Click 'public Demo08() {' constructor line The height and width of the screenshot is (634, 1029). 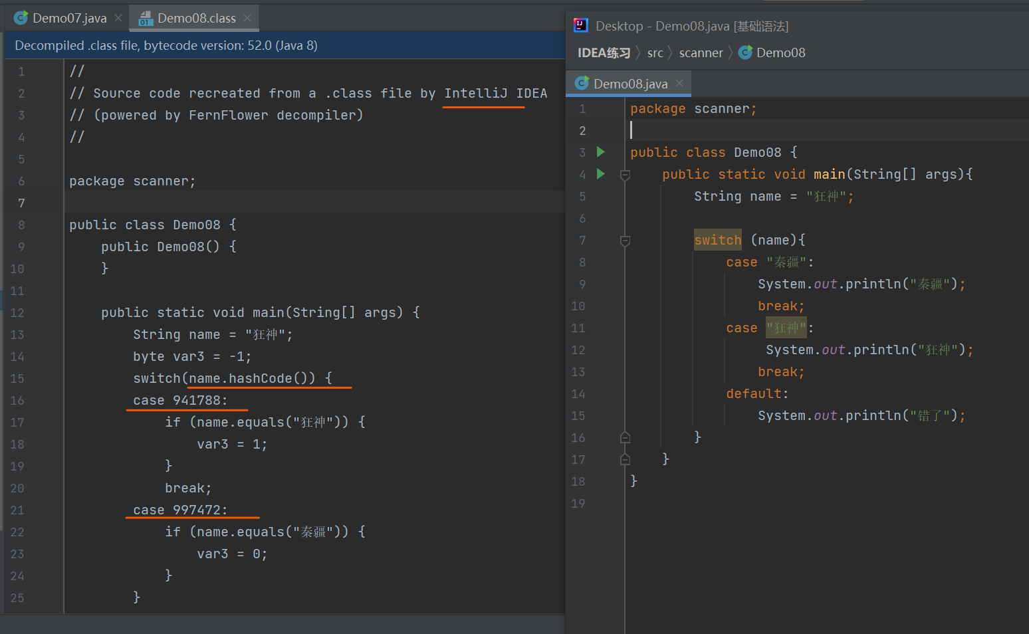tap(169, 247)
